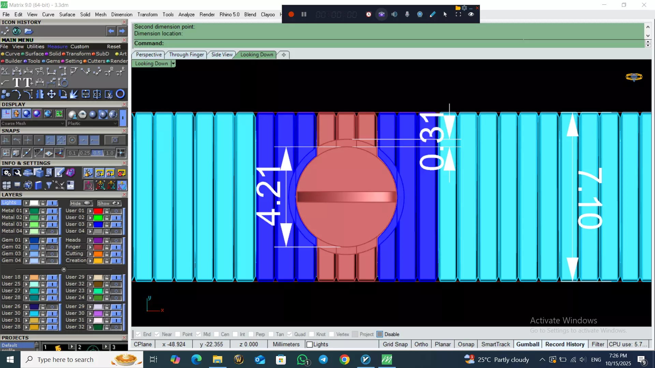The image size is (655, 368).
Task: Toggle the Quad osnap checkbox
Action: [290, 334]
